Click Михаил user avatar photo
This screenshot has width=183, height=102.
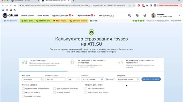(x=153, y=15)
